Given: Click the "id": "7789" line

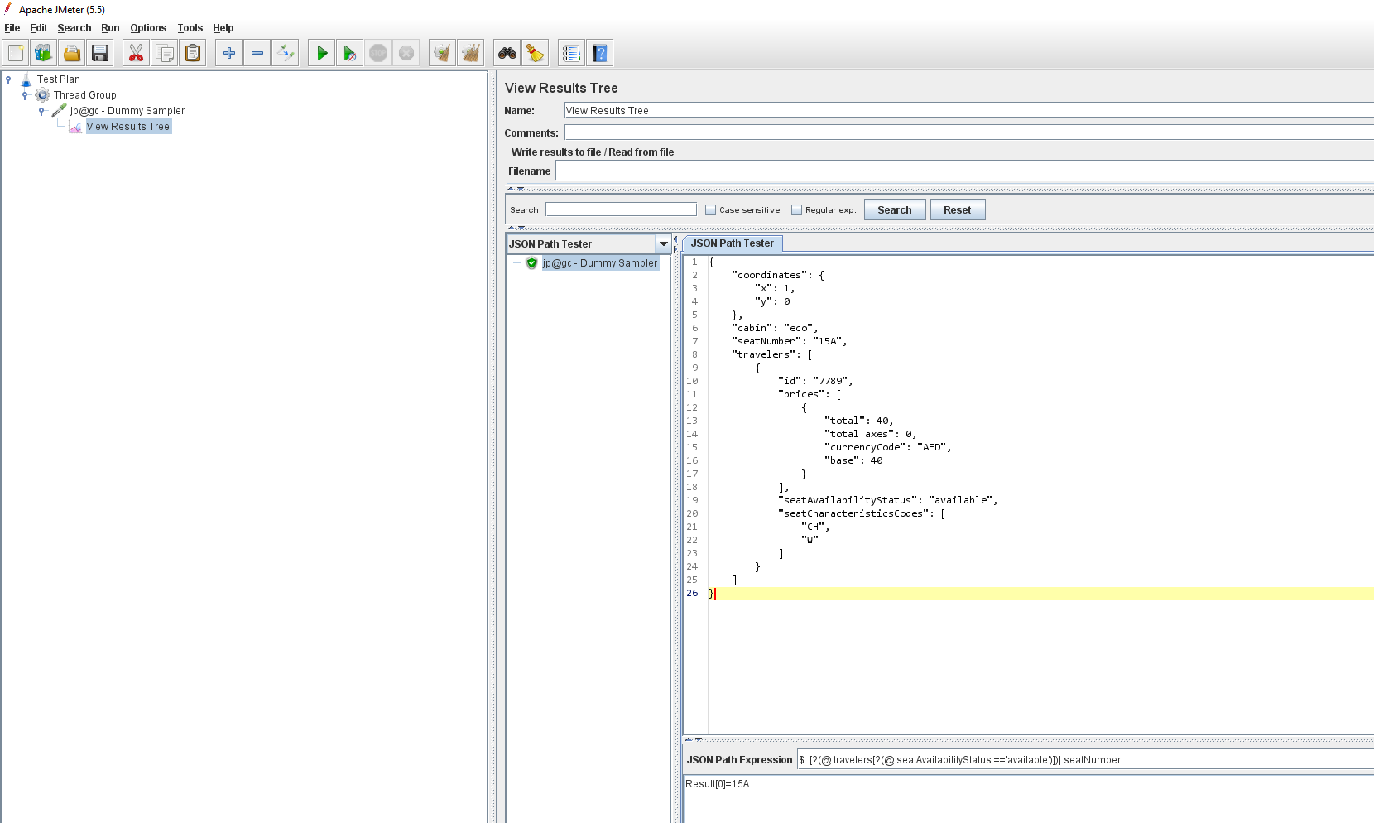Looking at the screenshot, I should pos(815,381).
